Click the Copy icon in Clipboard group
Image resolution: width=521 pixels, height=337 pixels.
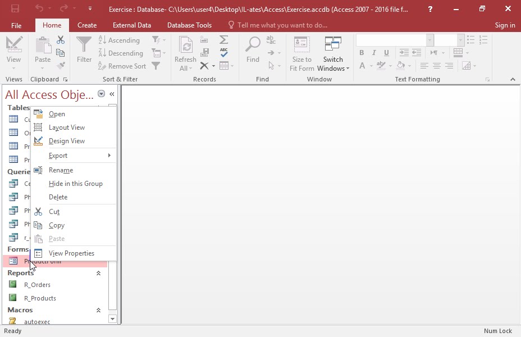[61, 53]
